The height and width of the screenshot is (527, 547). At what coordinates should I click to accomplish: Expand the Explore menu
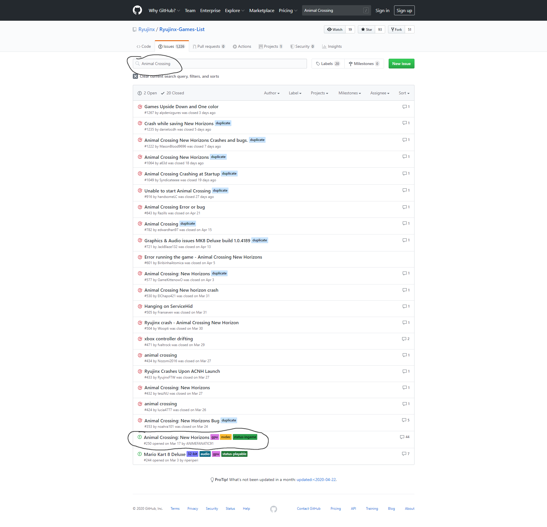click(x=235, y=10)
